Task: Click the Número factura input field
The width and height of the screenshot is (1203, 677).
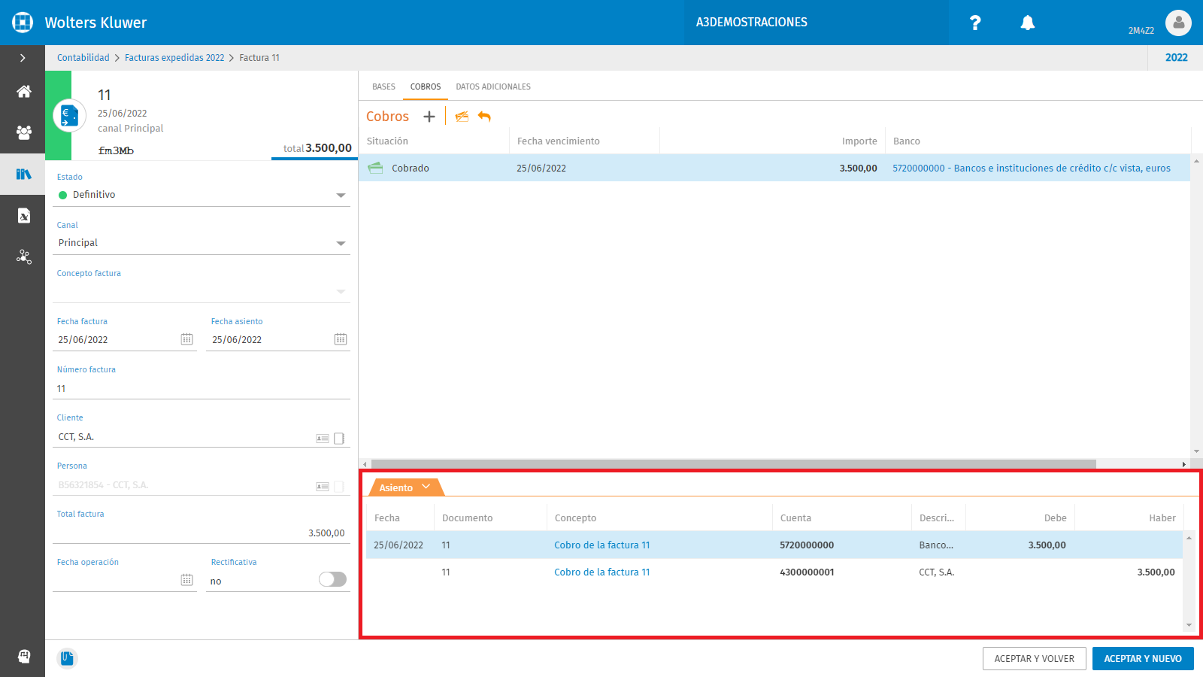Action: tap(202, 389)
